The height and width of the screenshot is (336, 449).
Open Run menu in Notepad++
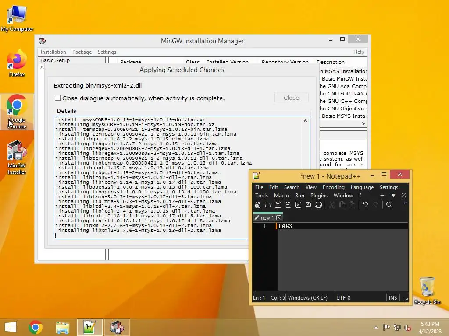(299, 196)
